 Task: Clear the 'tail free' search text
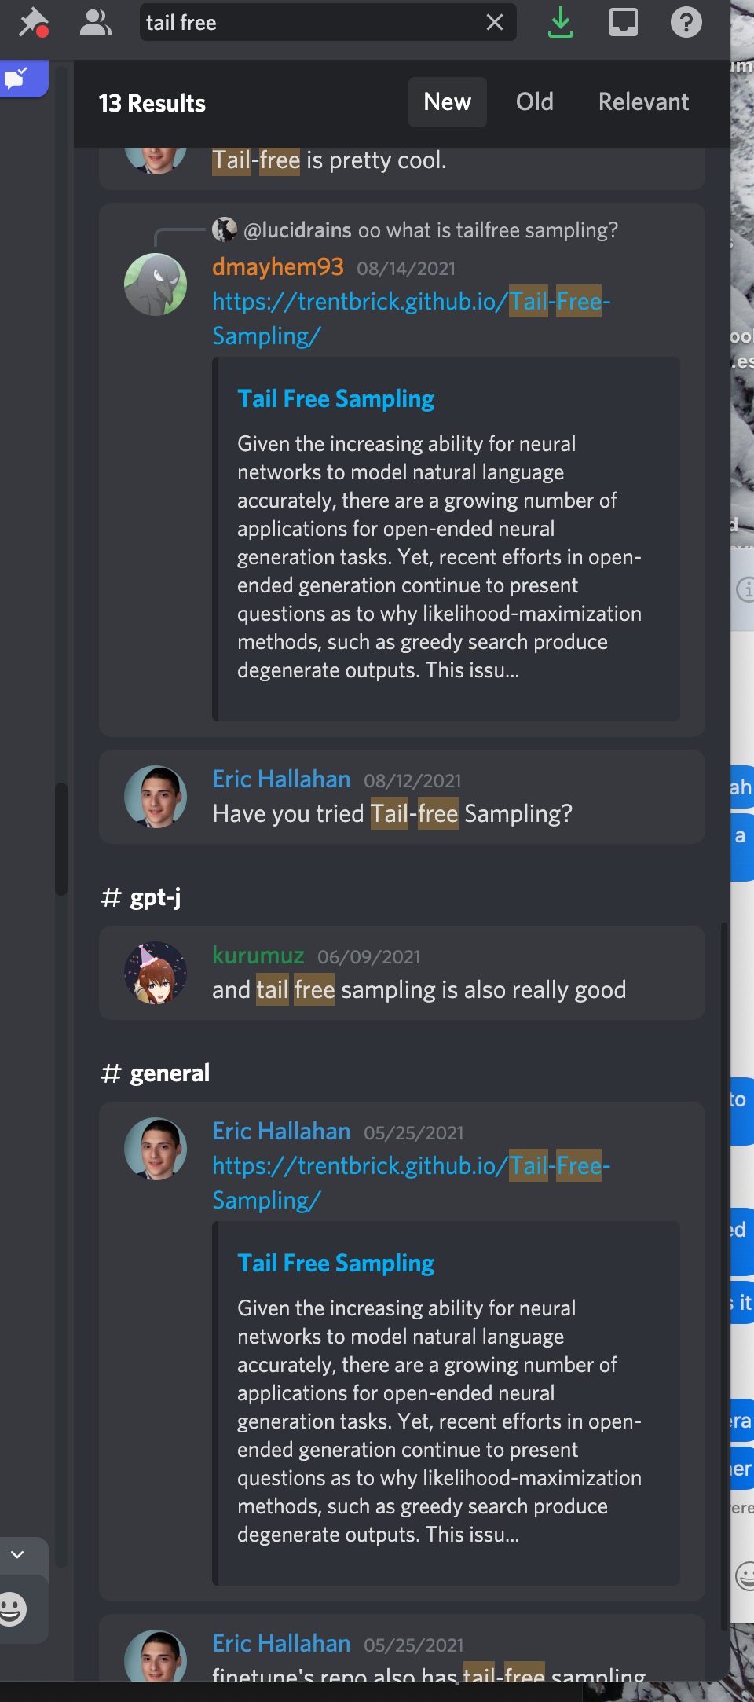tap(495, 22)
